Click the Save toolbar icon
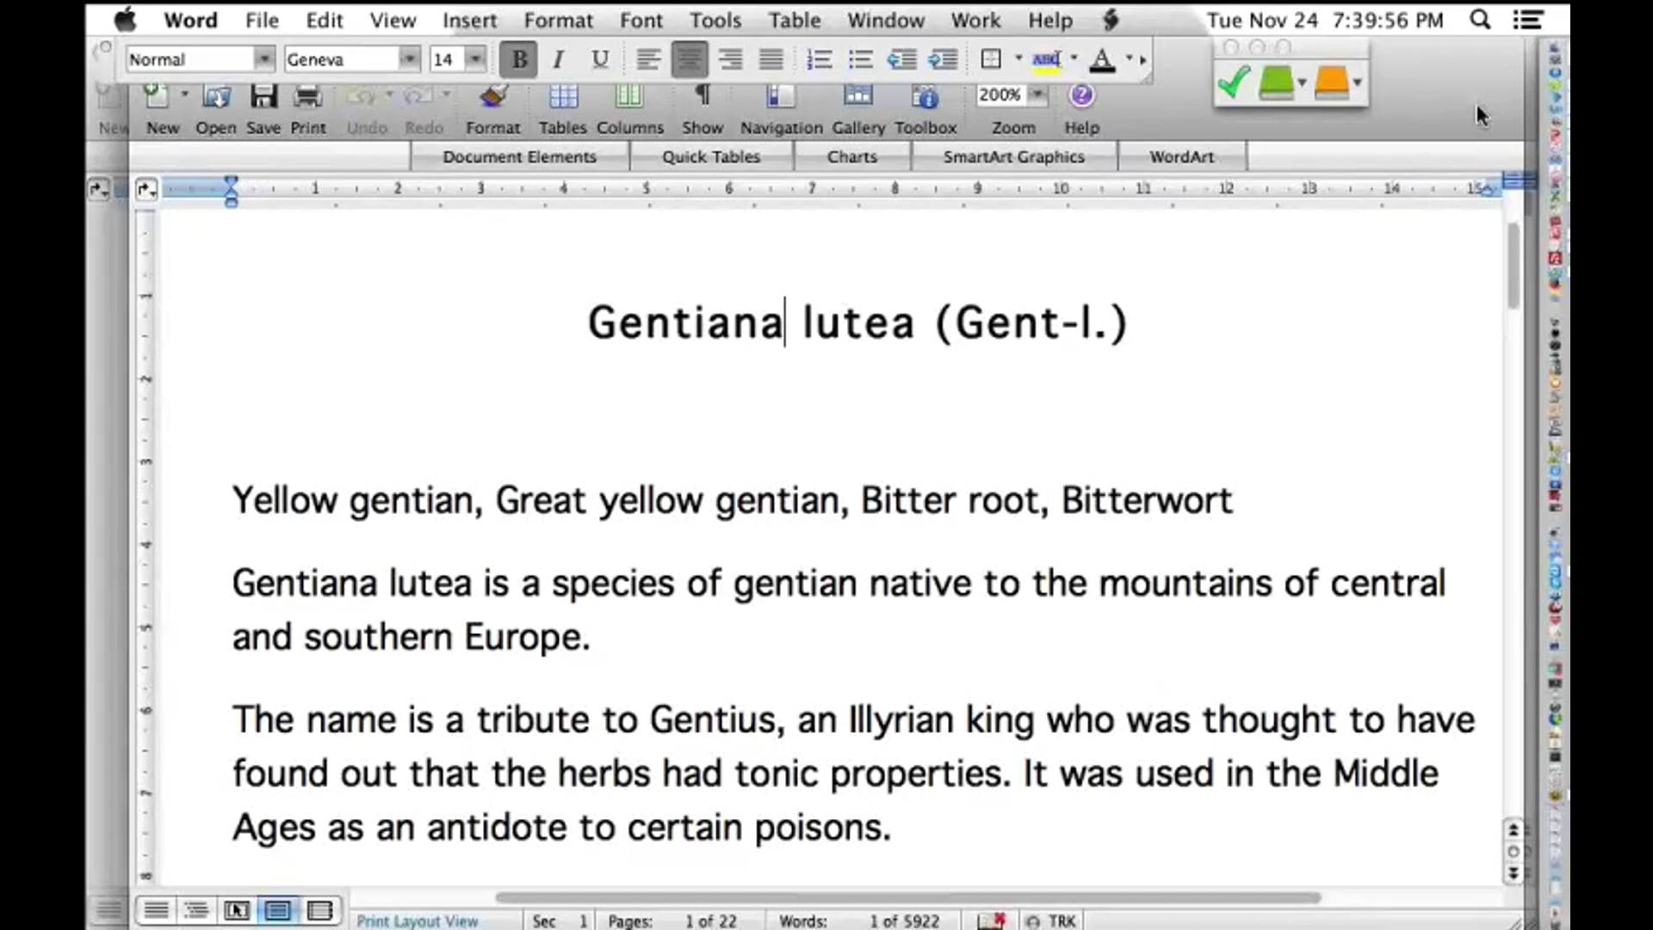Image resolution: width=1653 pixels, height=930 pixels. (x=263, y=96)
